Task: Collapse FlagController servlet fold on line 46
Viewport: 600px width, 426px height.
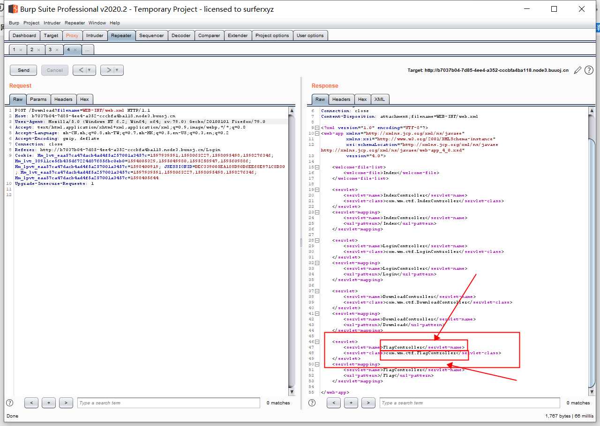Action: point(317,342)
